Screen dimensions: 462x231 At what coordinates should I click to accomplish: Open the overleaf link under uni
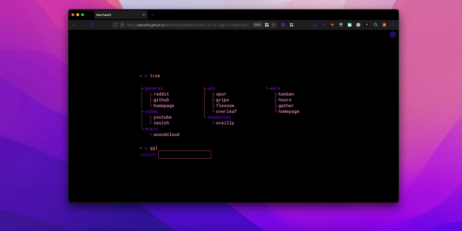(226, 111)
